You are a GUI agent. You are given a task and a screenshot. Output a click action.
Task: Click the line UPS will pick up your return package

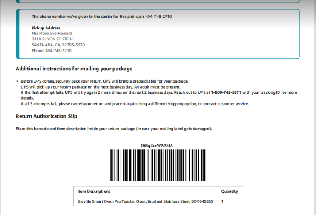pyautogui.click(x=101, y=87)
